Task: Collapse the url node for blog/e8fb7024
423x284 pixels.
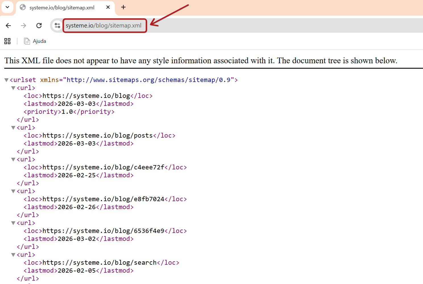Action: tap(13, 191)
